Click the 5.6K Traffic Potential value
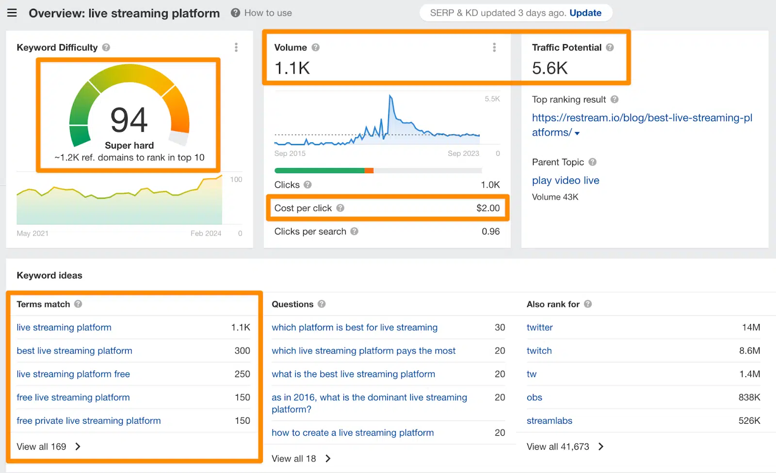This screenshot has width=776, height=473. pyautogui.click(x=550, y=68)
